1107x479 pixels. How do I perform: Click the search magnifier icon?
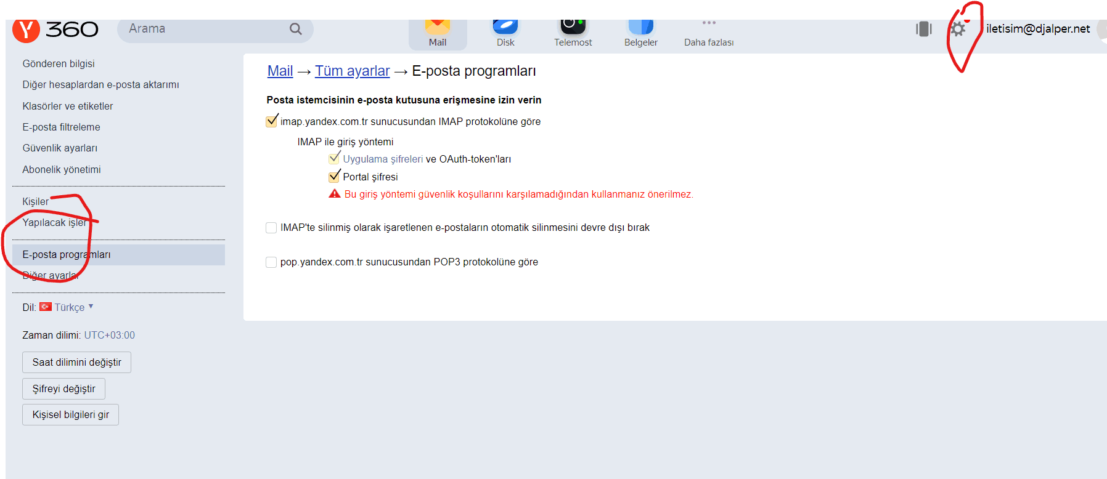pyautogui.click(x=296, y=29)
